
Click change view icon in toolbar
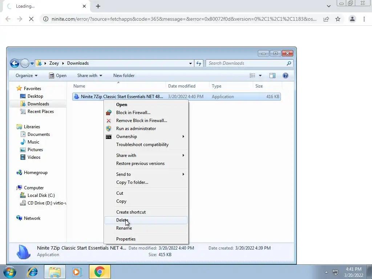[252, 76]
